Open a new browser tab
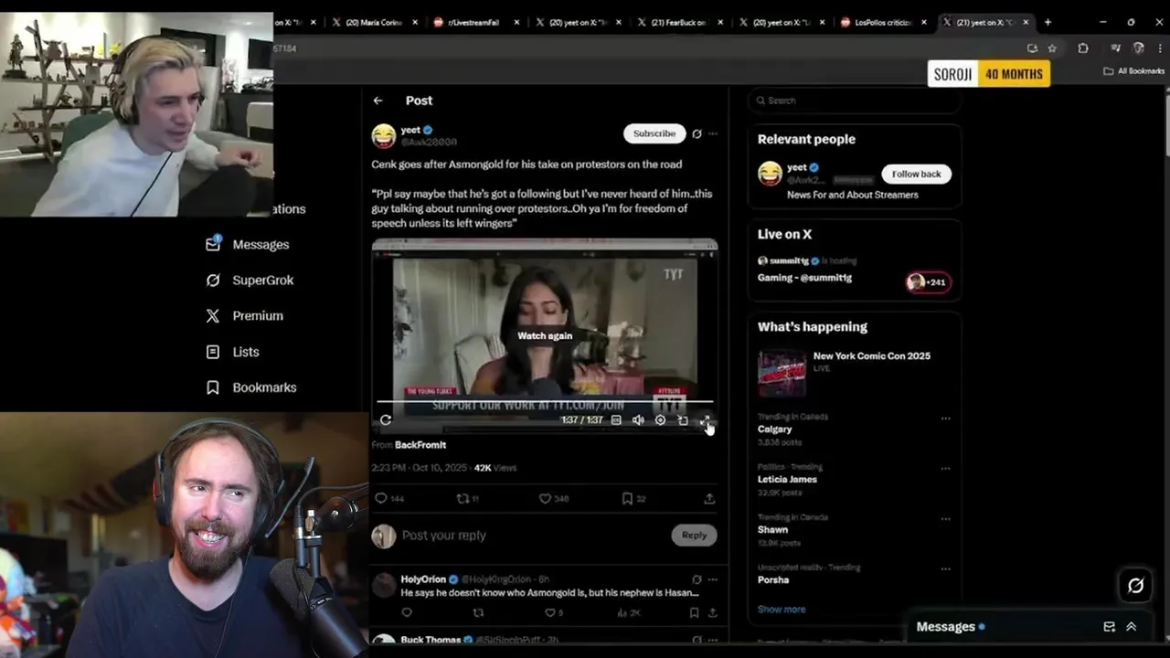Viewport: 1170px width, 658px height. point(1048,22)
